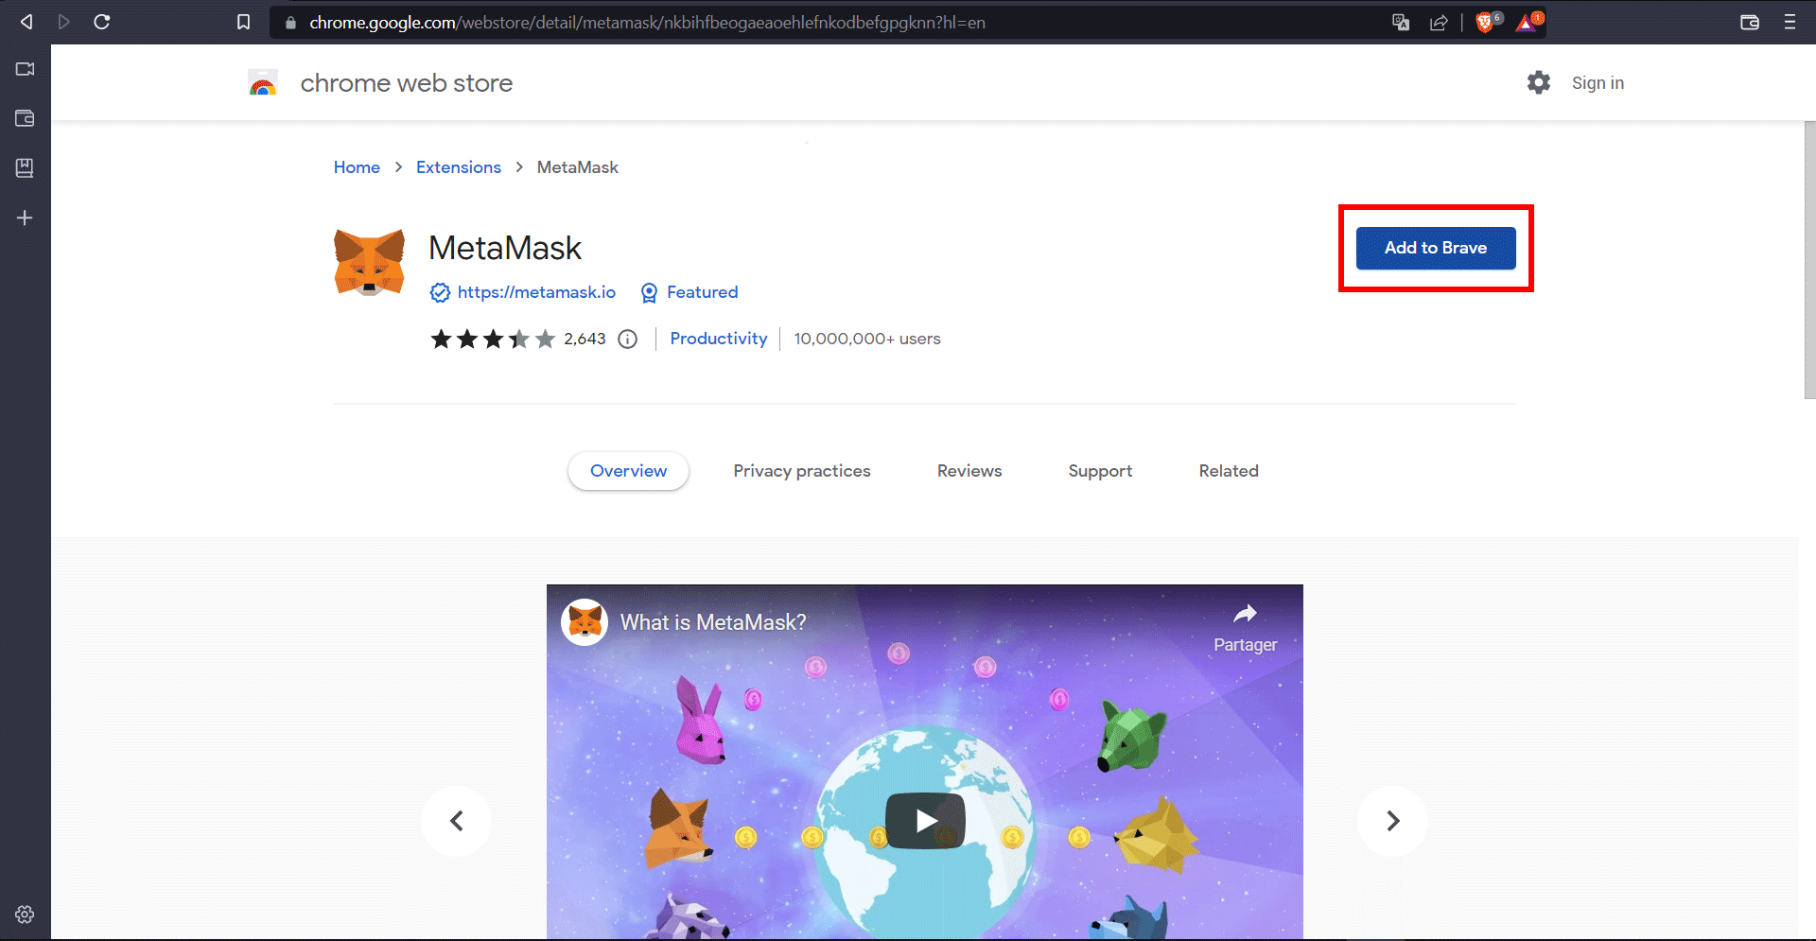
Task: Switch to Related tab
Action: [1229, 471]
